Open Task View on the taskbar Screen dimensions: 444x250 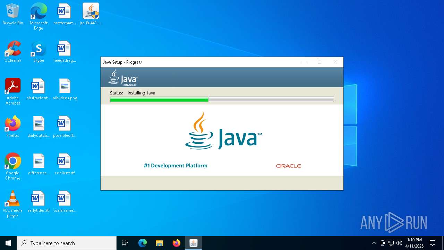(x=125, y=243)
